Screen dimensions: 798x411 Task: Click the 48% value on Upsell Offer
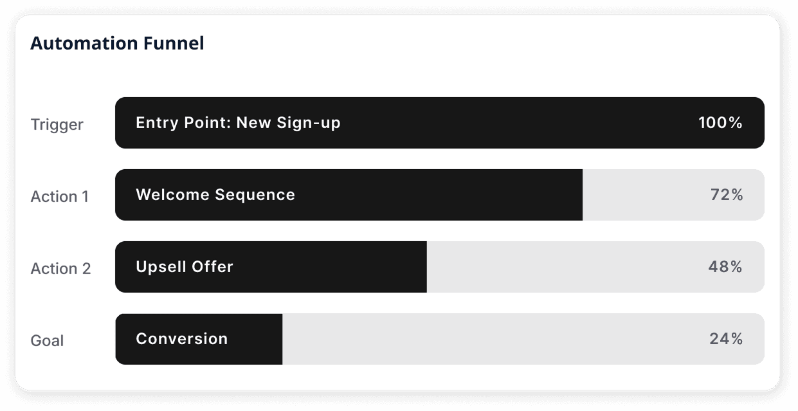pos(726,267)
